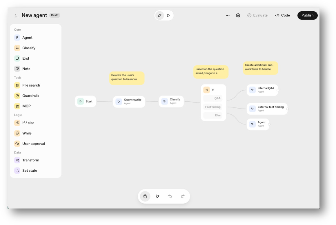Viewport: 336px width, 225px height.
Task: Add a User approval node
Action: [x=33, y=144]
